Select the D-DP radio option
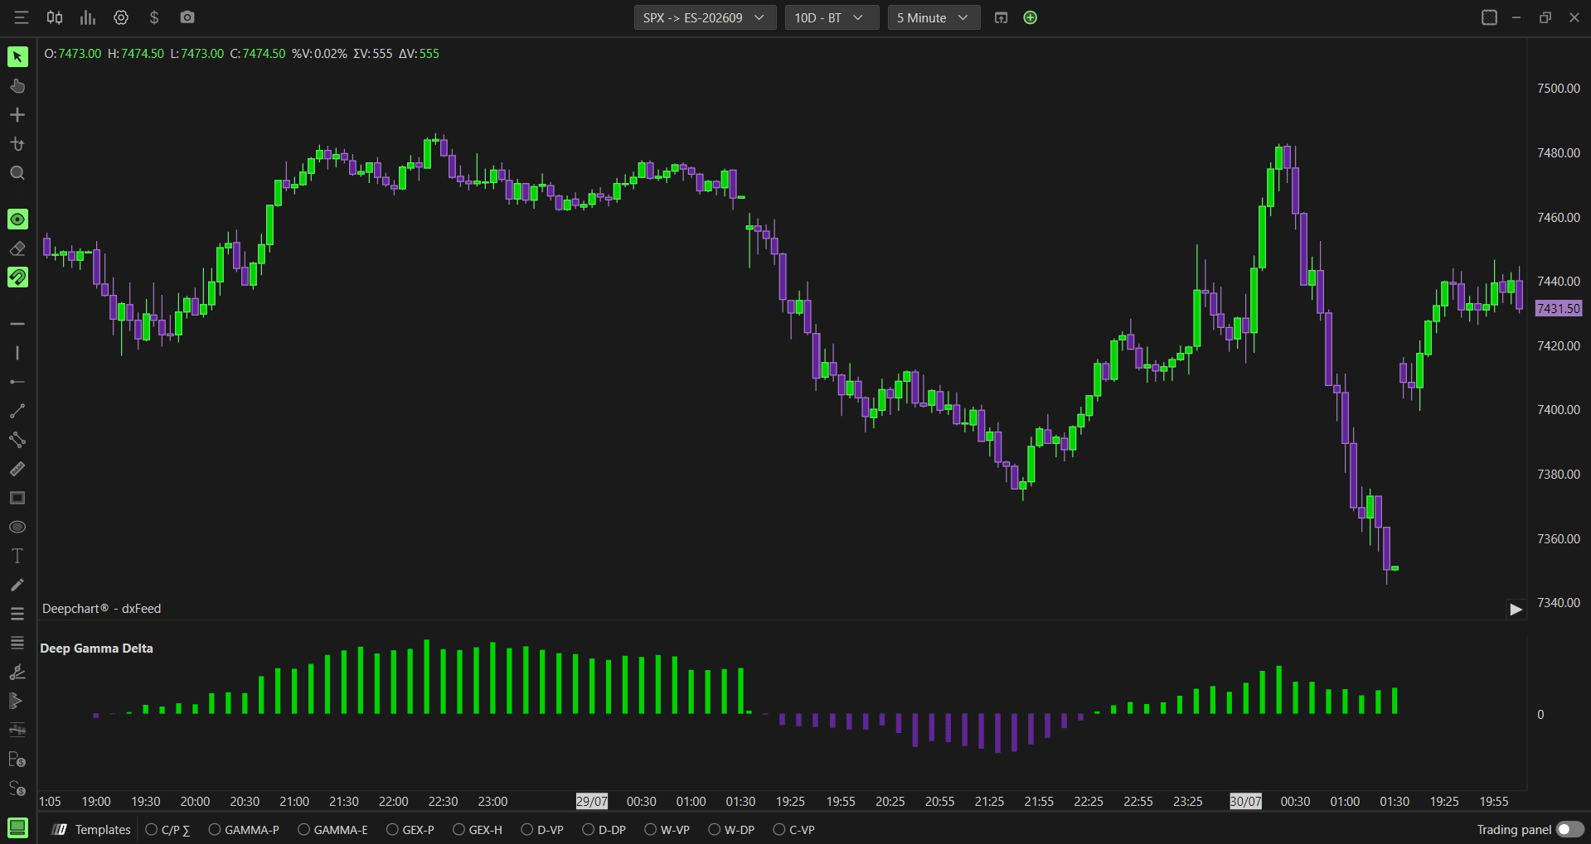1591x844 pixels. (x=604, y=829)
